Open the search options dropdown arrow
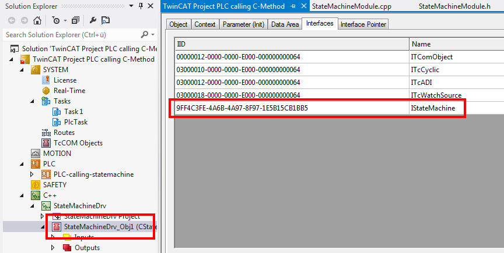The height and width of the screenshot is (253, 504). (153, 35)
